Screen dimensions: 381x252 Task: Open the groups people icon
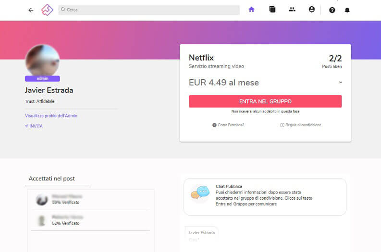click(292, 10)
